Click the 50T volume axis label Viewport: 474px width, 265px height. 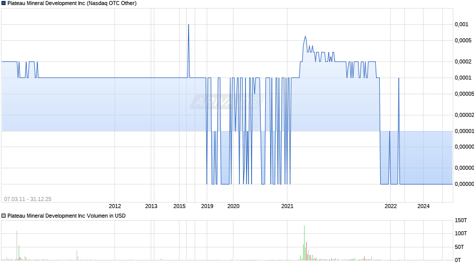459,247
